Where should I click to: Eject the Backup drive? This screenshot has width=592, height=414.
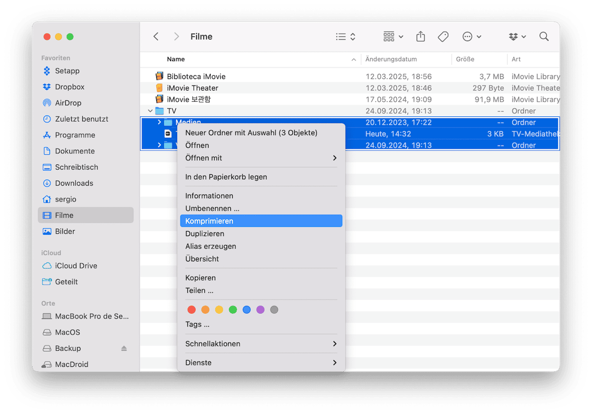124,348
